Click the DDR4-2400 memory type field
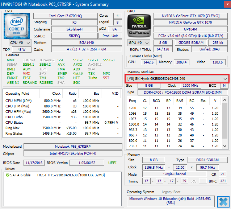Image resolution: width=231 pixels, height=209 pixels. pyautogui.click(x=183, y=93)
